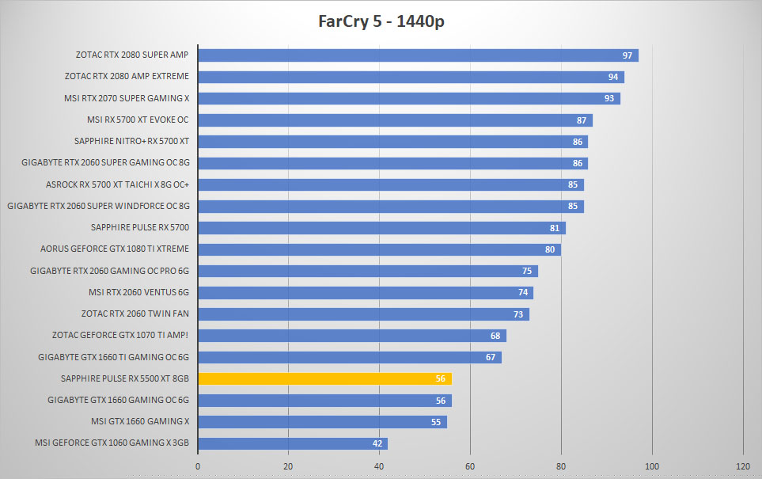762x479 pixels.
Task: Click GIGABYTE RTX 2060 SUPER GAMING OC 8G label
Action: pyautogui.click(x=105, y=162)
